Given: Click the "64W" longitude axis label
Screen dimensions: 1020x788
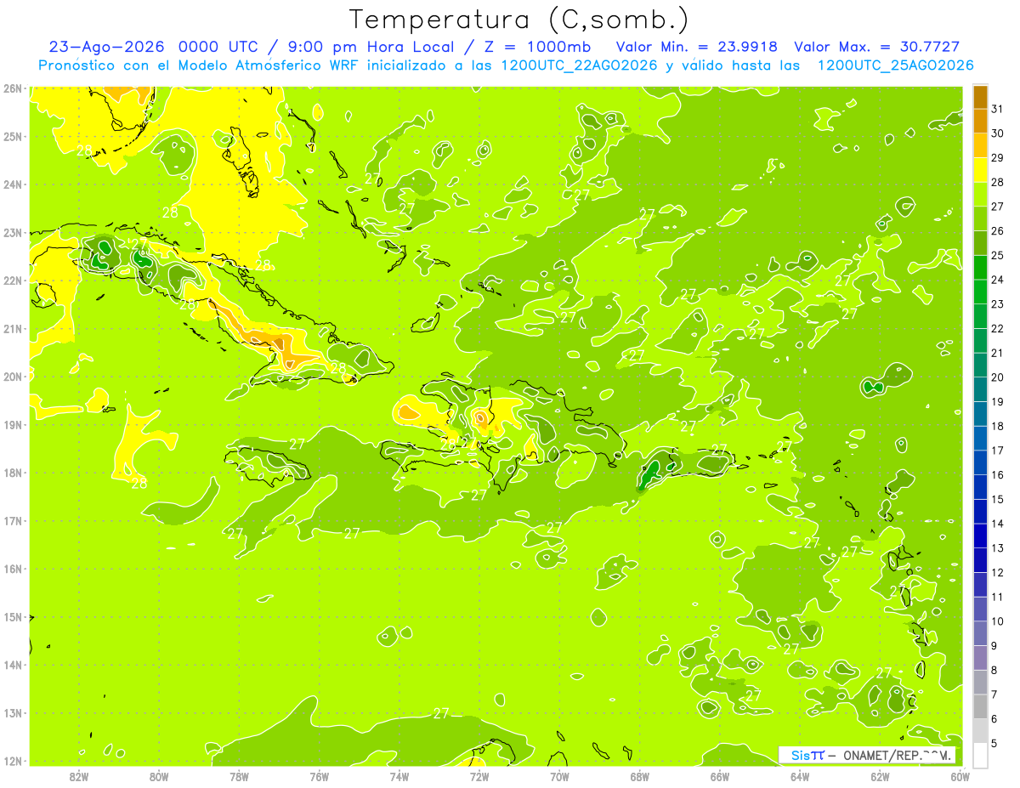Looking at the screenshot, I should [x=800, y=776].
